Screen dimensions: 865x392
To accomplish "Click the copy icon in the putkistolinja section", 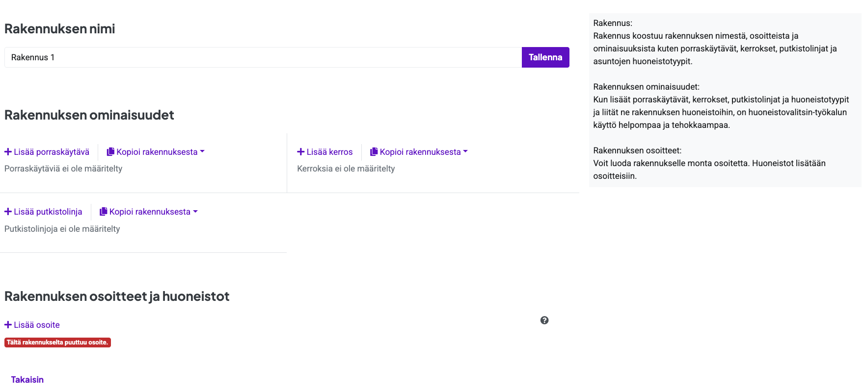I will tap(104, 212).
